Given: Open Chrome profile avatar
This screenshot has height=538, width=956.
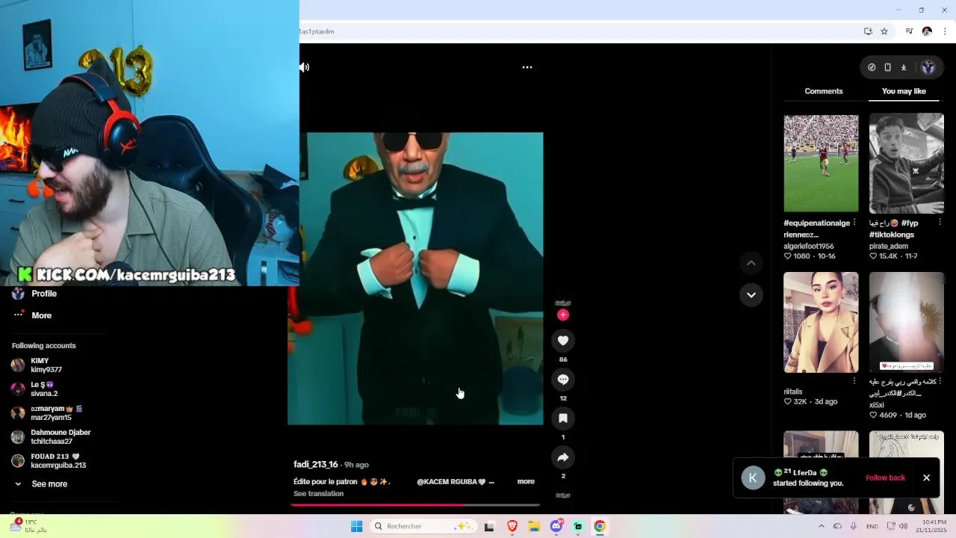Looking at the screenshot, I should coord(927,31).
